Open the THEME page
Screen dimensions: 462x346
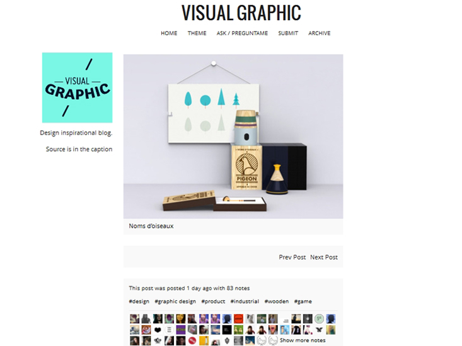tap(197, 33)
